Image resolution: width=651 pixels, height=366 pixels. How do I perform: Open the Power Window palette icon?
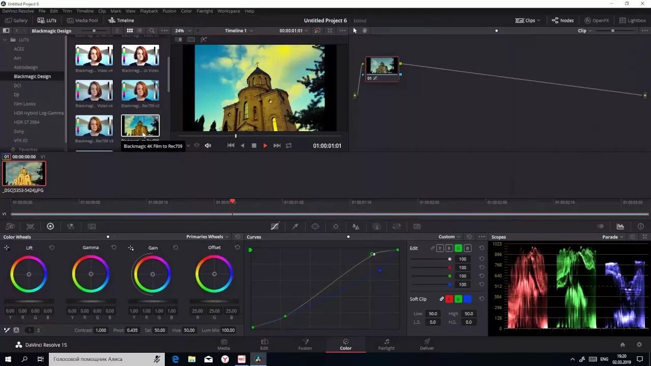[315, 227]
